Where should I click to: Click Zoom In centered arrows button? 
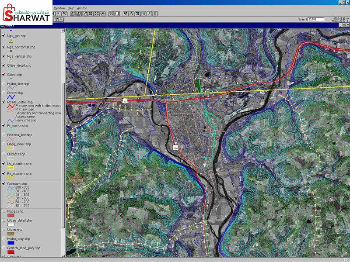pos(91,14)
